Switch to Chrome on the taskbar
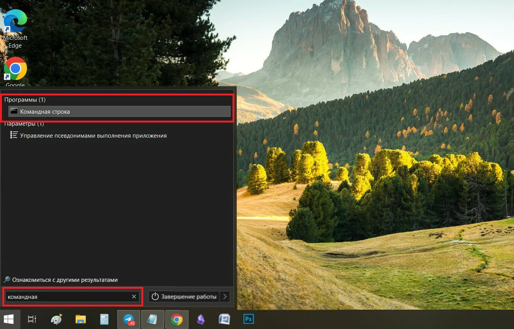Screen dimensions: 514x329 177,319
